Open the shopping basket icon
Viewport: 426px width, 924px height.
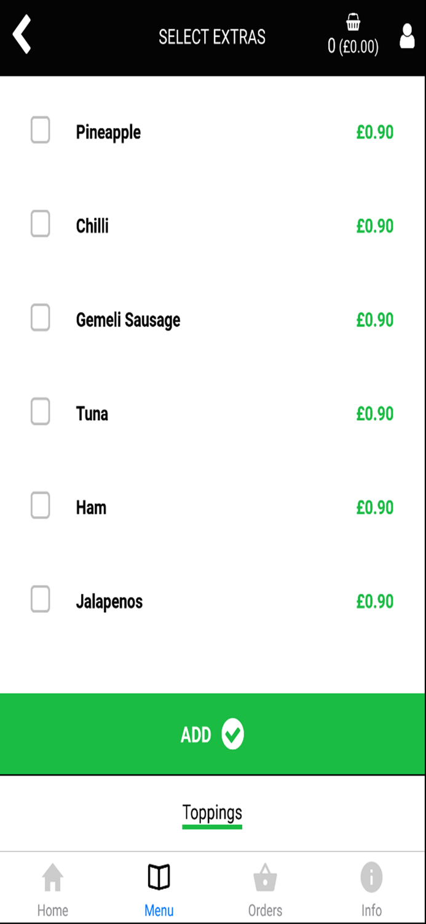pos(353,23)
